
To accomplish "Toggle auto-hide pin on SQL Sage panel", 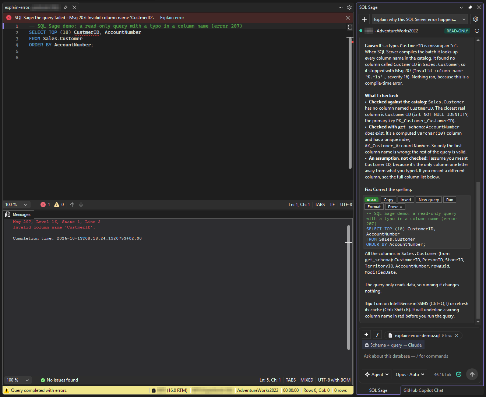I will pyautogui.click(x=470, y=7).
